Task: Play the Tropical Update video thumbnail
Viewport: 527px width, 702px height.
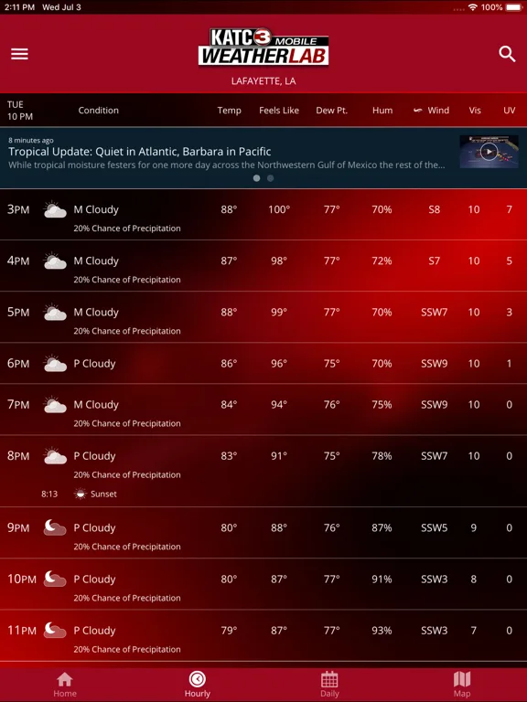Action: point(489,152)
